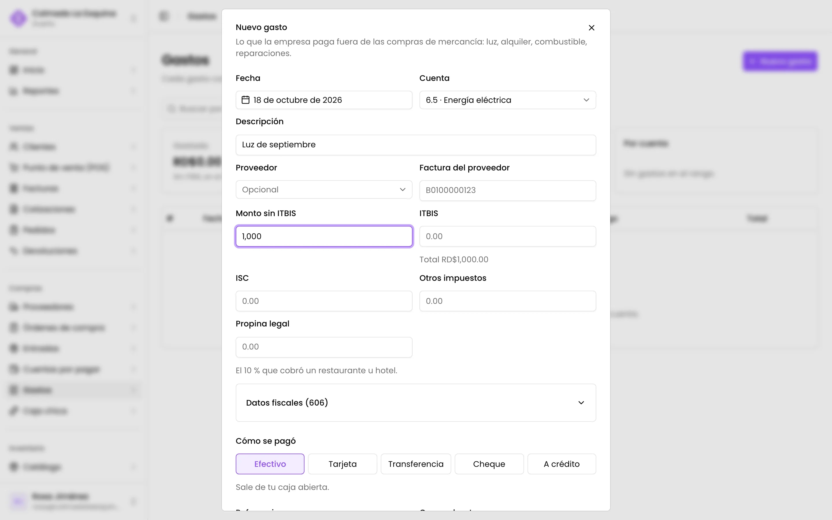Focus the Otros impuestos field
832x520 pixels.
click(508, 301)
